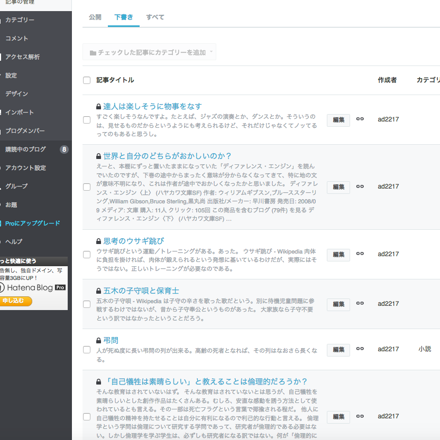Viewport: 440px width, 440px height.
Task: Click the link icon for the 「自己犠牲は素晴らしい」 entry
Action: 360,416
